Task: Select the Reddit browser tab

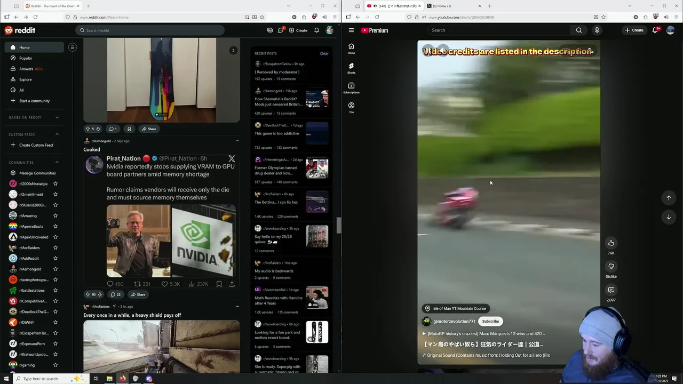Action: click(52, 6)
